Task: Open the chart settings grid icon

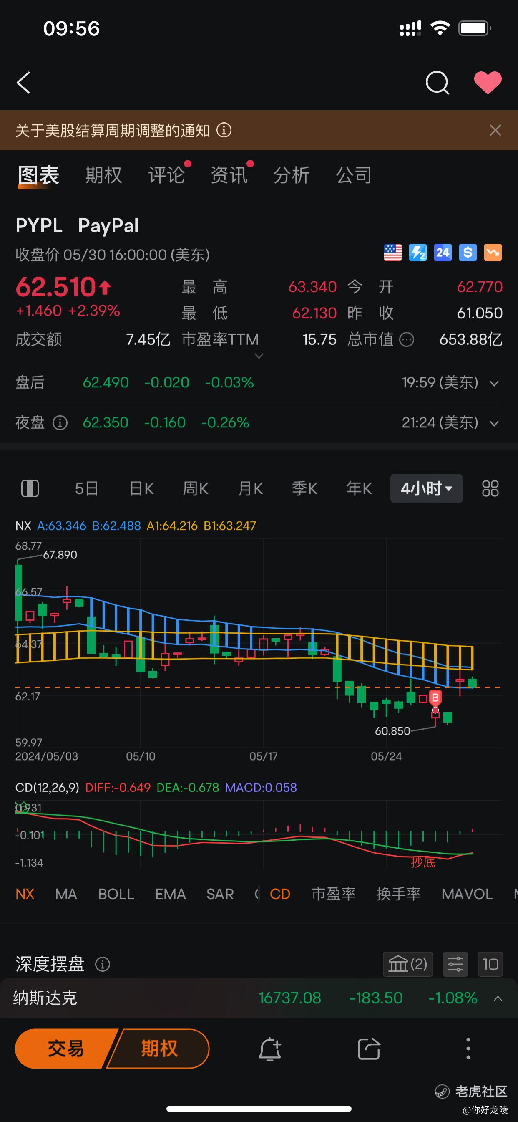Action: 490,488
